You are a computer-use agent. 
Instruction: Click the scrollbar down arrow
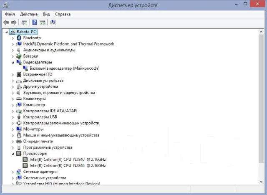261,182
